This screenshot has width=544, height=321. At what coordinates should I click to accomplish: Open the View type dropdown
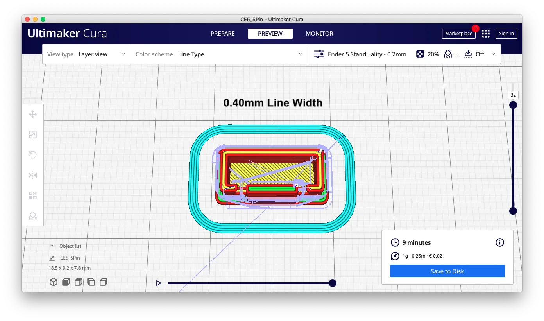tap(86, 54)
